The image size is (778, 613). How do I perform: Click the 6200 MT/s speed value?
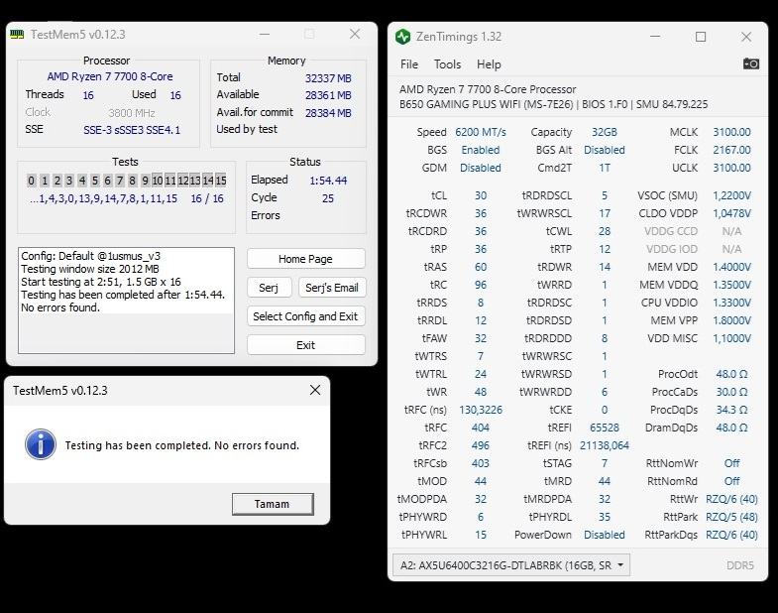coord(481,132)
